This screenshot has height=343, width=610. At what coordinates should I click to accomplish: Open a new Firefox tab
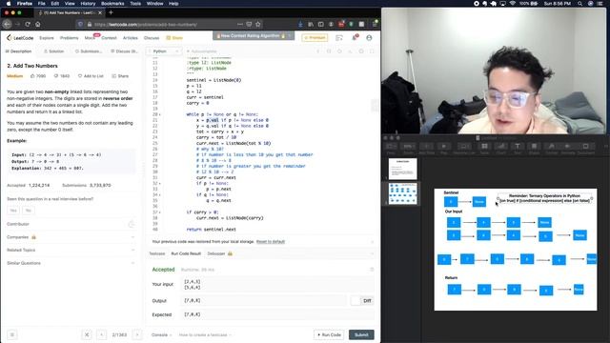[111, 12]
